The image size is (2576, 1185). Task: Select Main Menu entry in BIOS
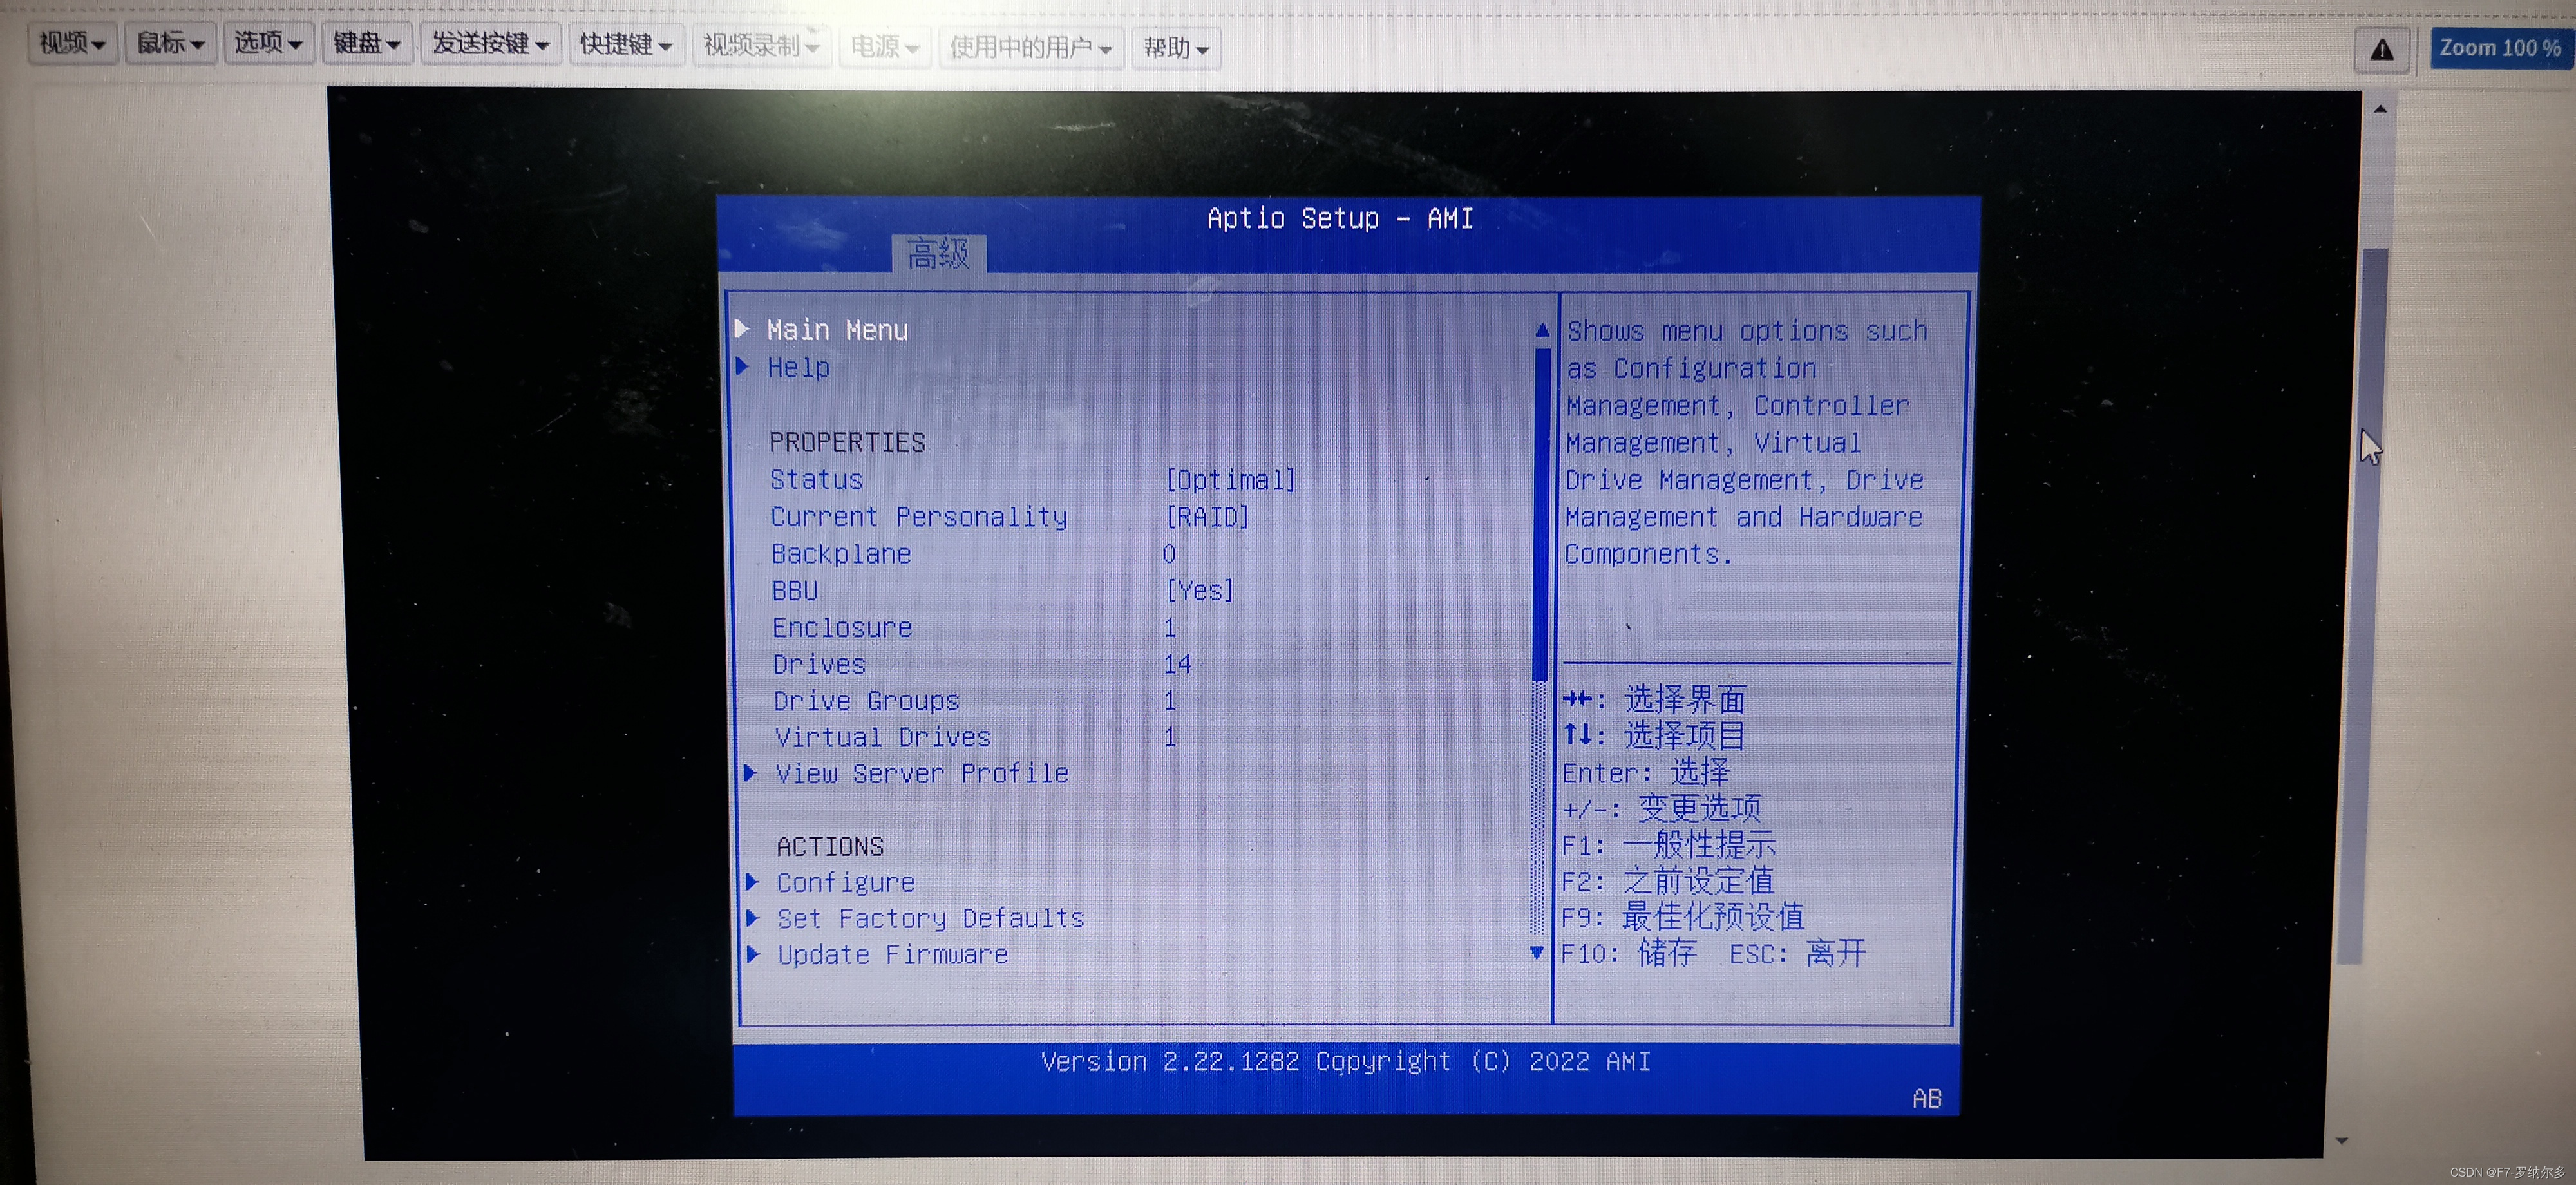point(836,330)
